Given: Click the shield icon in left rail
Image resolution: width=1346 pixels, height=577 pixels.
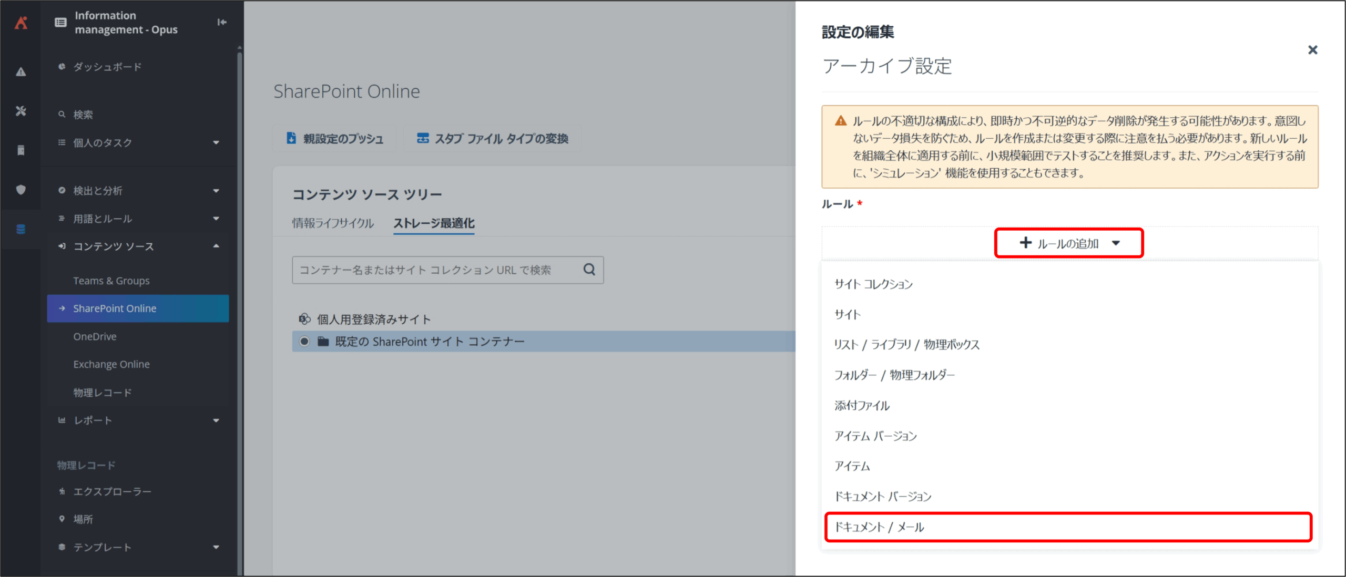Looking at the screenshot, I should click(x=21, y=190).
